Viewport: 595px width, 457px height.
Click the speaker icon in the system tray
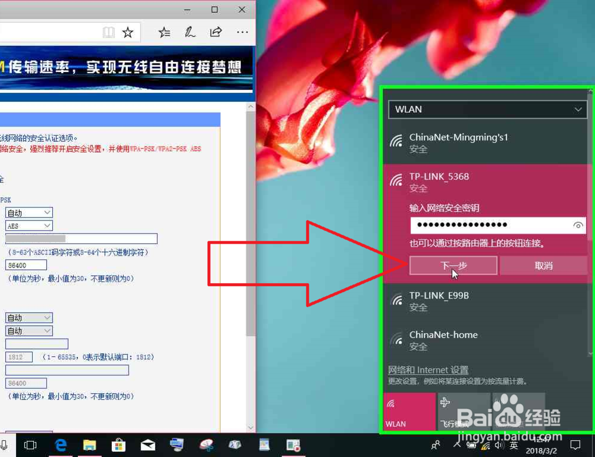pyautogui.click(x=498, y=445)
